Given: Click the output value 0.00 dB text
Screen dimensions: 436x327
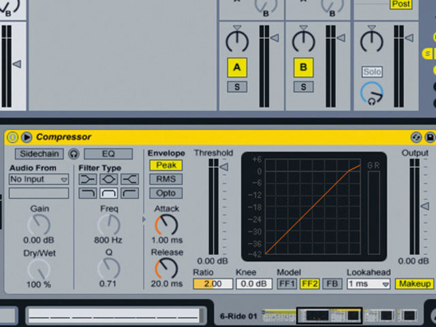Looking at the screenshot, I should coord(414,261).
